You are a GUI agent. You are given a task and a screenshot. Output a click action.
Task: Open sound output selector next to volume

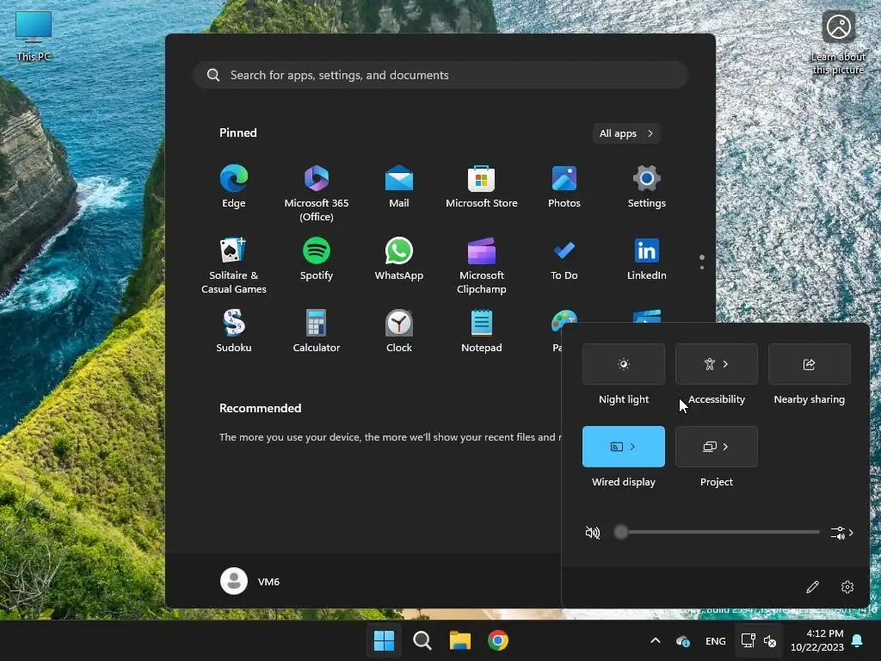click(x=841, y=532)
